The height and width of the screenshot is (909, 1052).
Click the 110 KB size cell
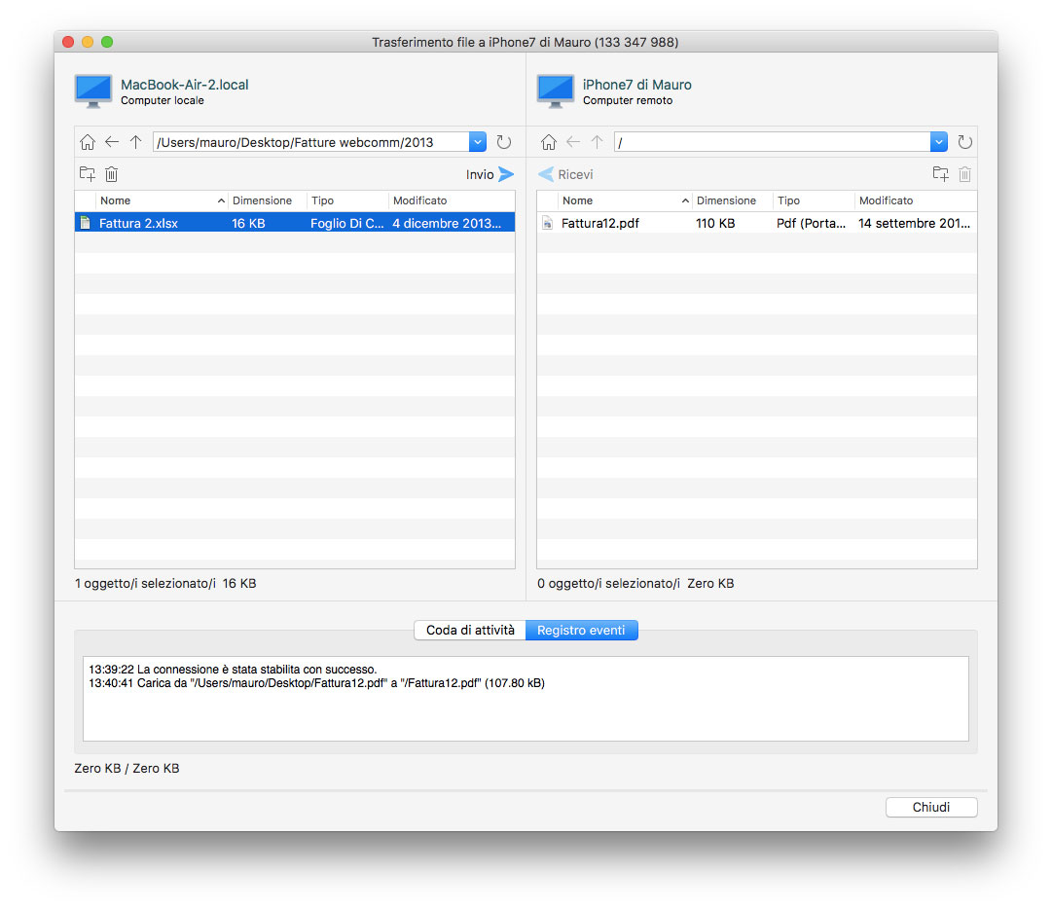click(x=715, y=224)
